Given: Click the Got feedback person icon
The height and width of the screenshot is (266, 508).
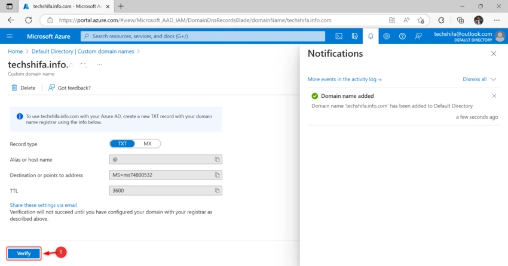Looking at the screenshot, I should [x=51, y=88].
